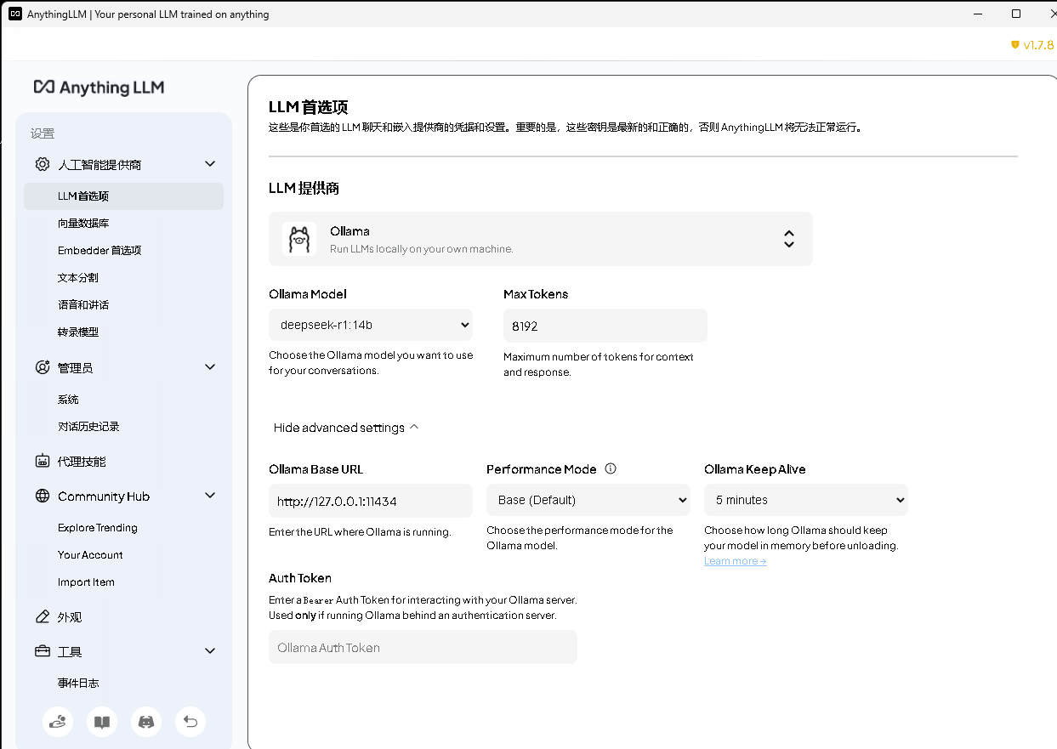
Task: Click Hide advanced settings toggle
Action: pyautogui.click(x=346, y=428)
